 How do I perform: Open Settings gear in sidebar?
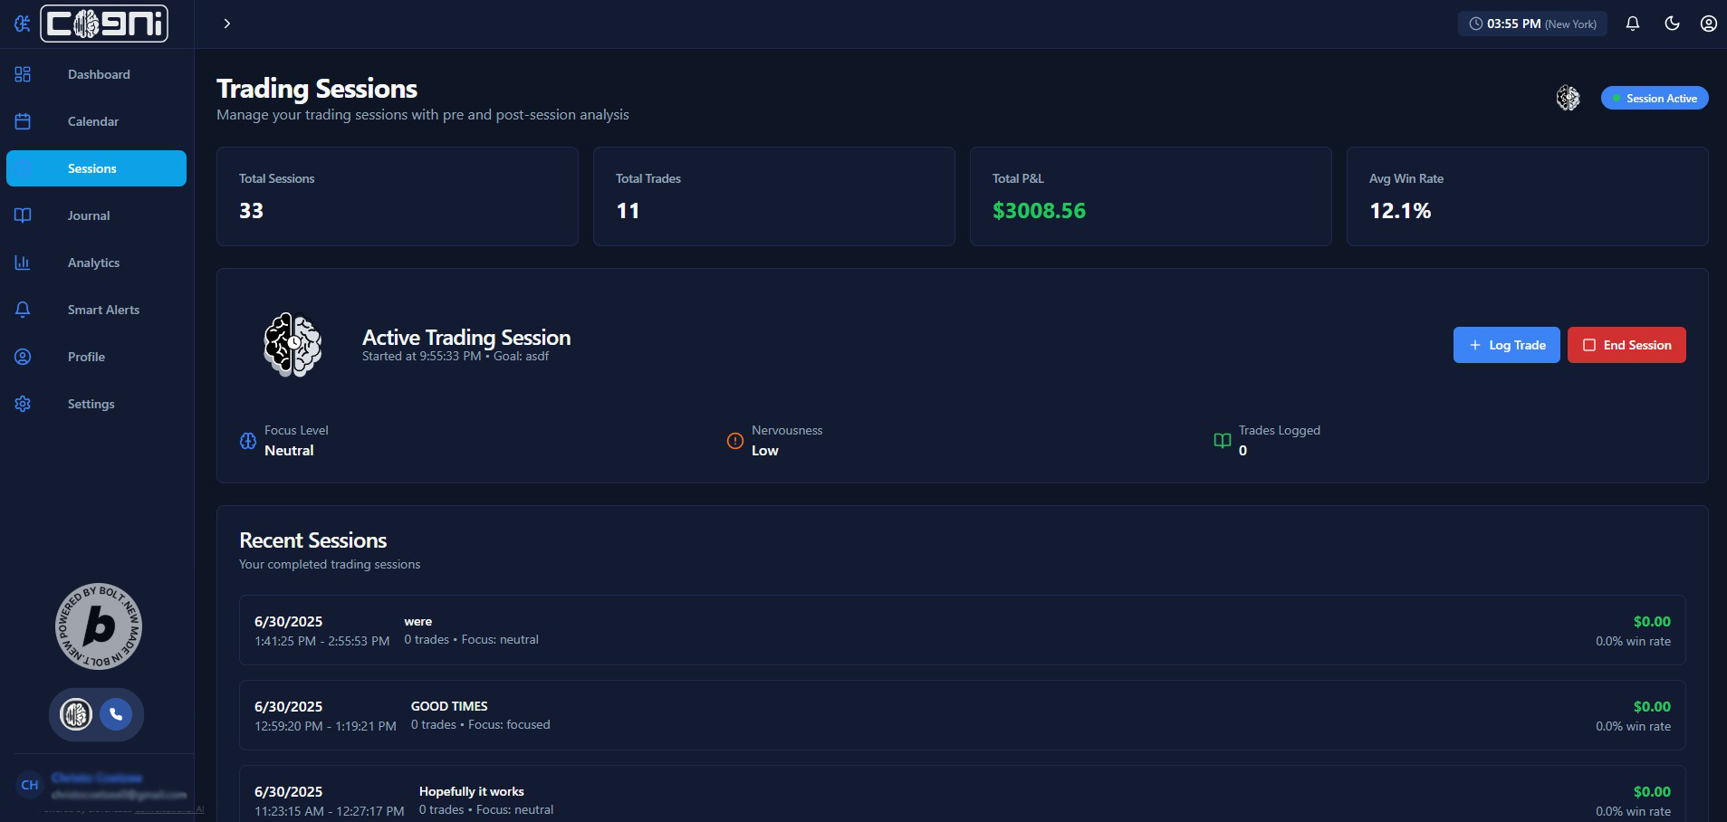tap(23, 404)
